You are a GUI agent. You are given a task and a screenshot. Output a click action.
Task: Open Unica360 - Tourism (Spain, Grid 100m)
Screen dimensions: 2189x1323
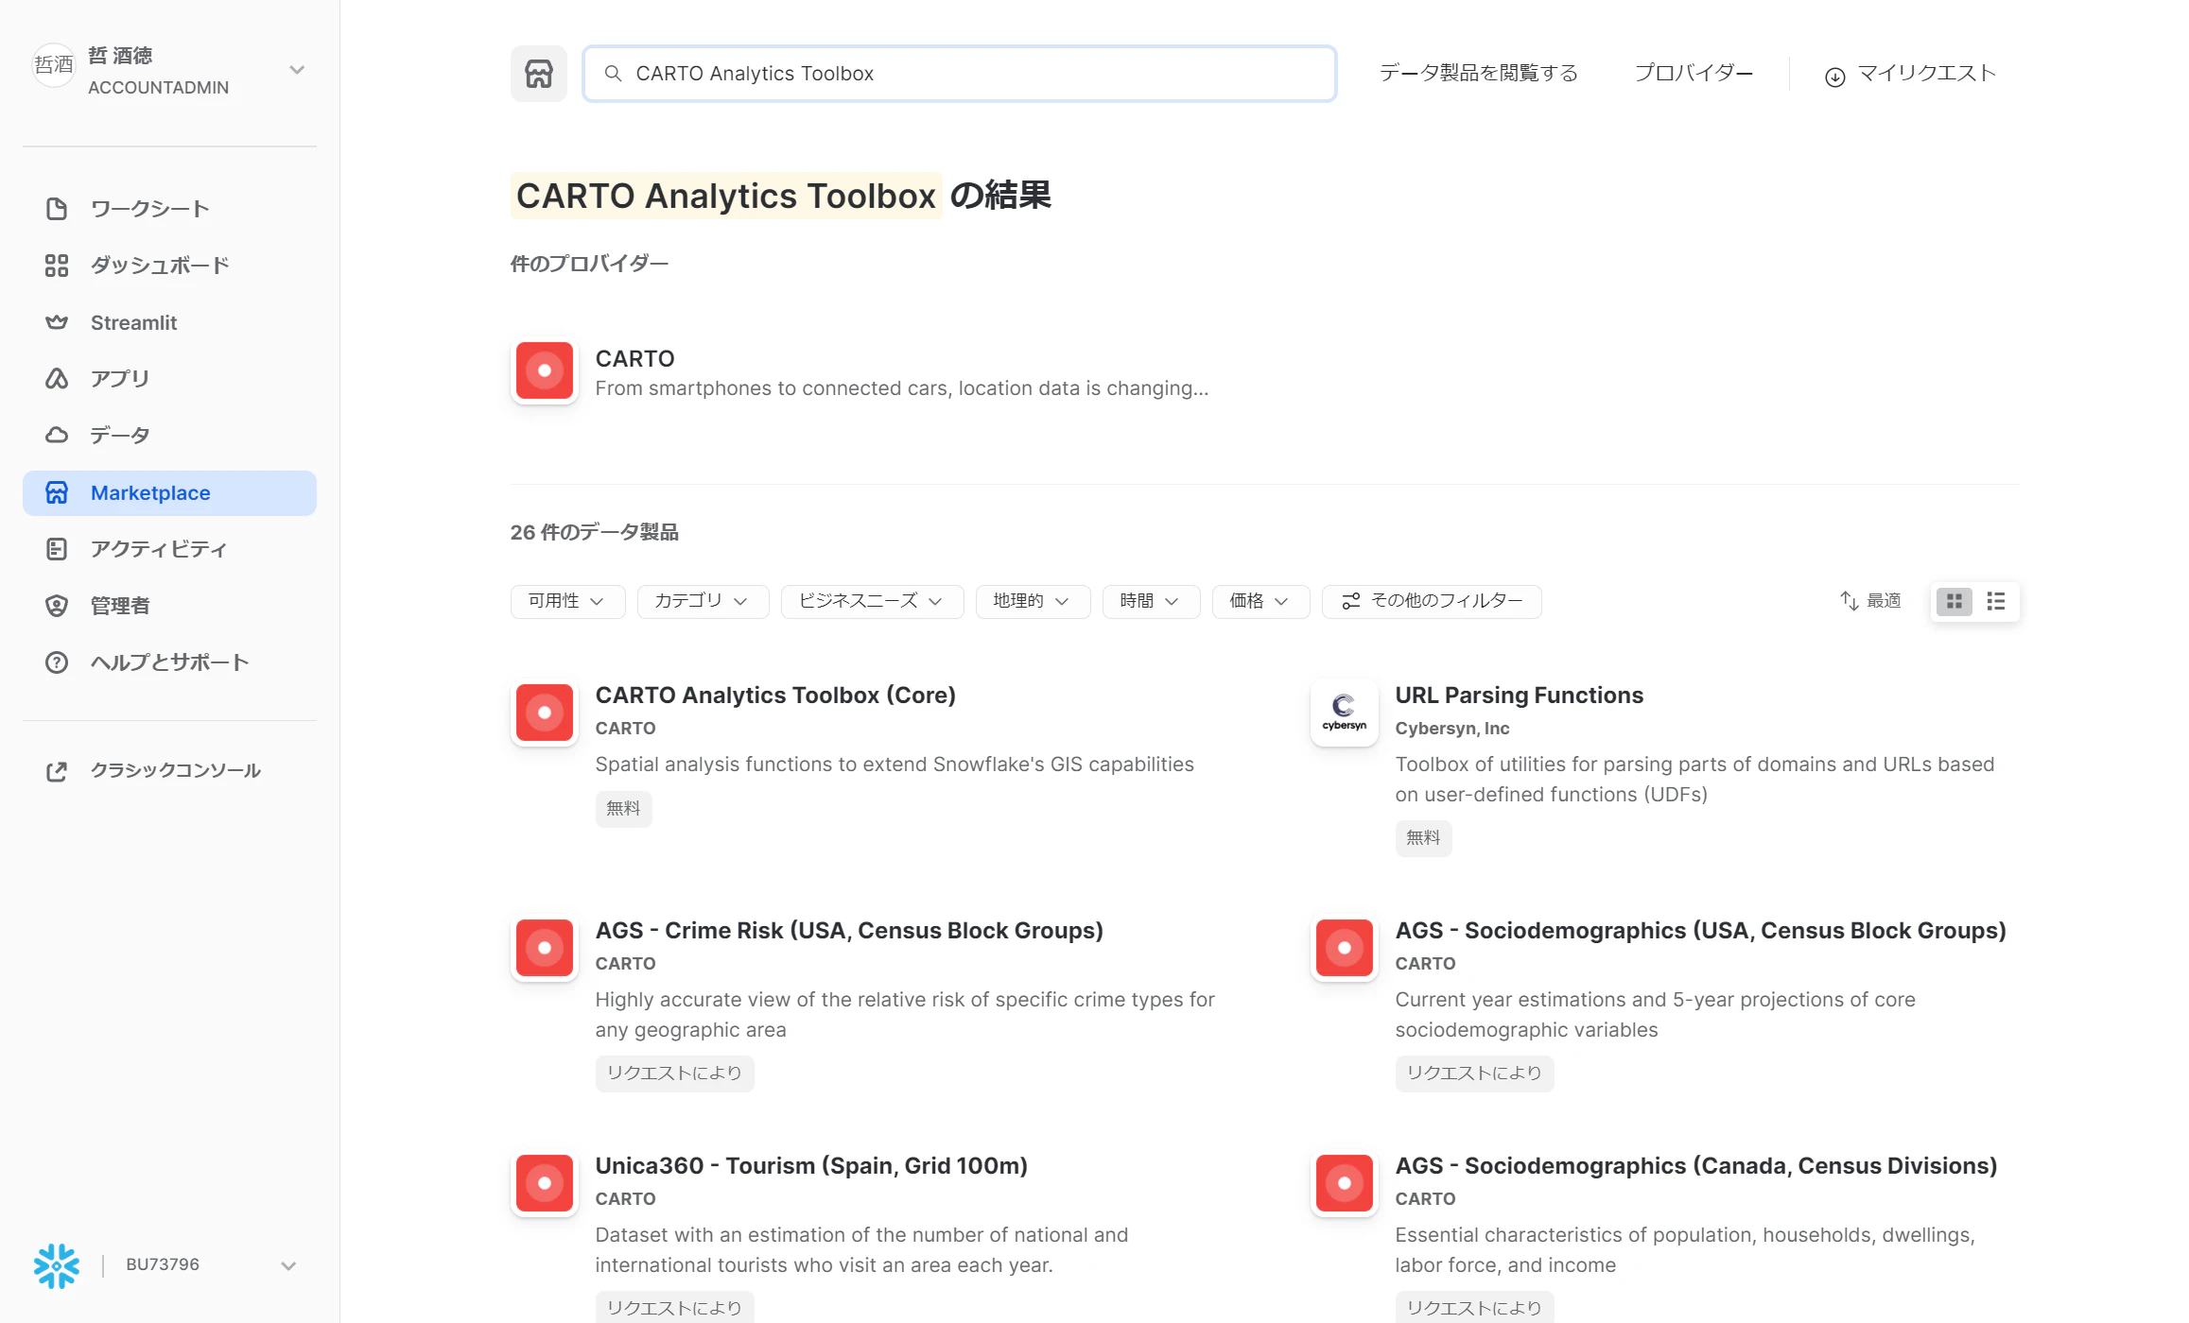click(x=811, y=1166)
